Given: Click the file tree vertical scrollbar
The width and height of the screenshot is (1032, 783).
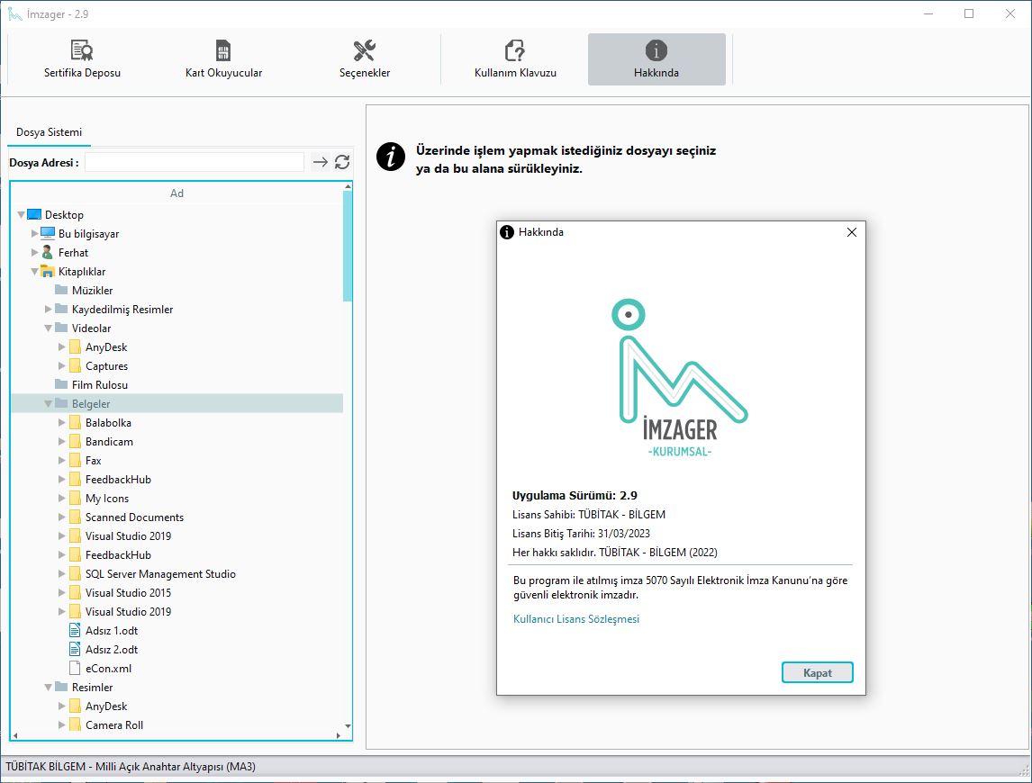Looking at the screenshot, I should coord(348,247).
